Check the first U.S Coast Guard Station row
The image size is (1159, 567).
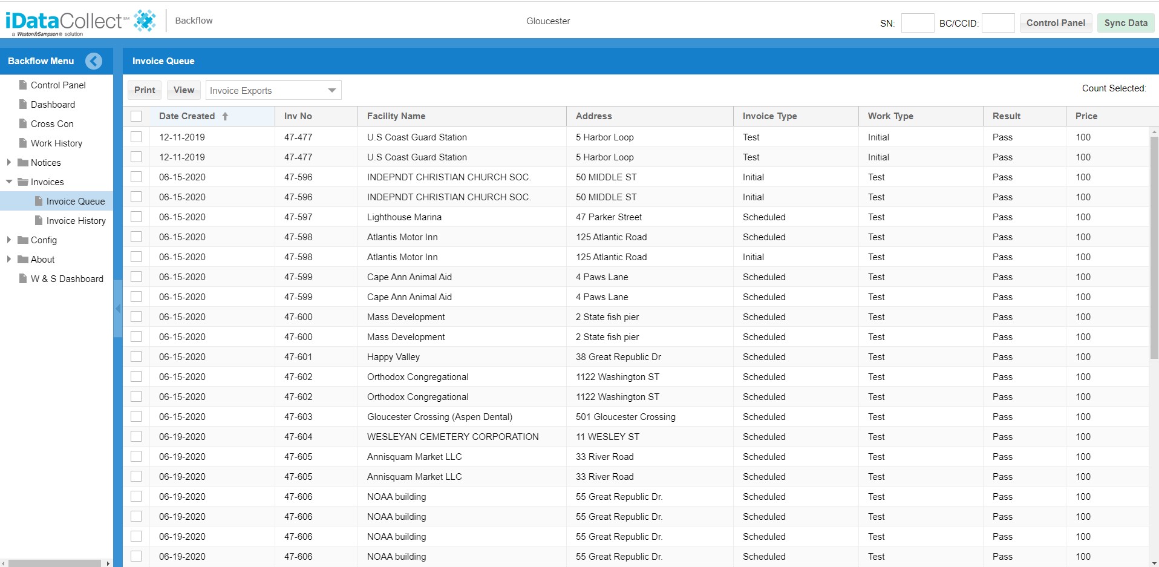pos(136,137)
